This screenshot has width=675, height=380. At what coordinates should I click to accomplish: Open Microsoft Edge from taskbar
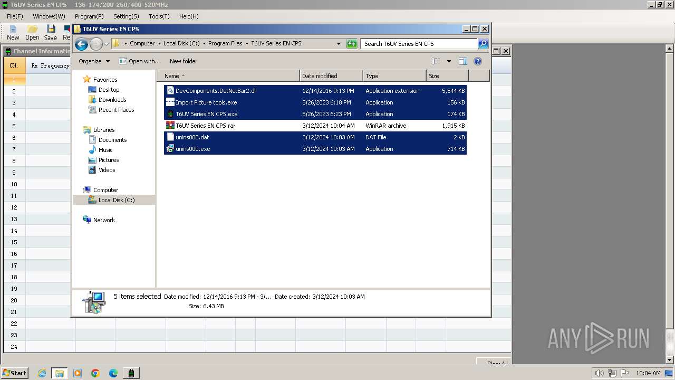coord(113,373)
